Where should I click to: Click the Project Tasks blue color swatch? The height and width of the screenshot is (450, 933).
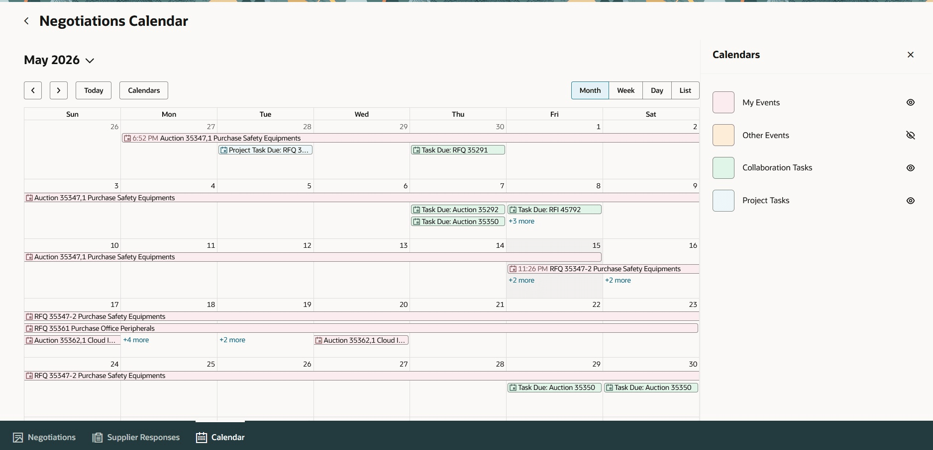[724, 201]
